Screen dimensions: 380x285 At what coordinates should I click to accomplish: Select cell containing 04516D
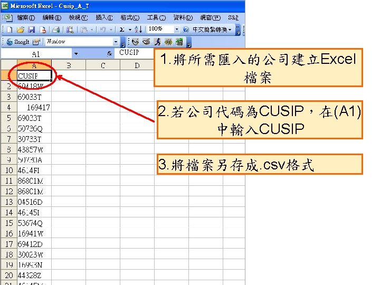(x=34, y=202)
